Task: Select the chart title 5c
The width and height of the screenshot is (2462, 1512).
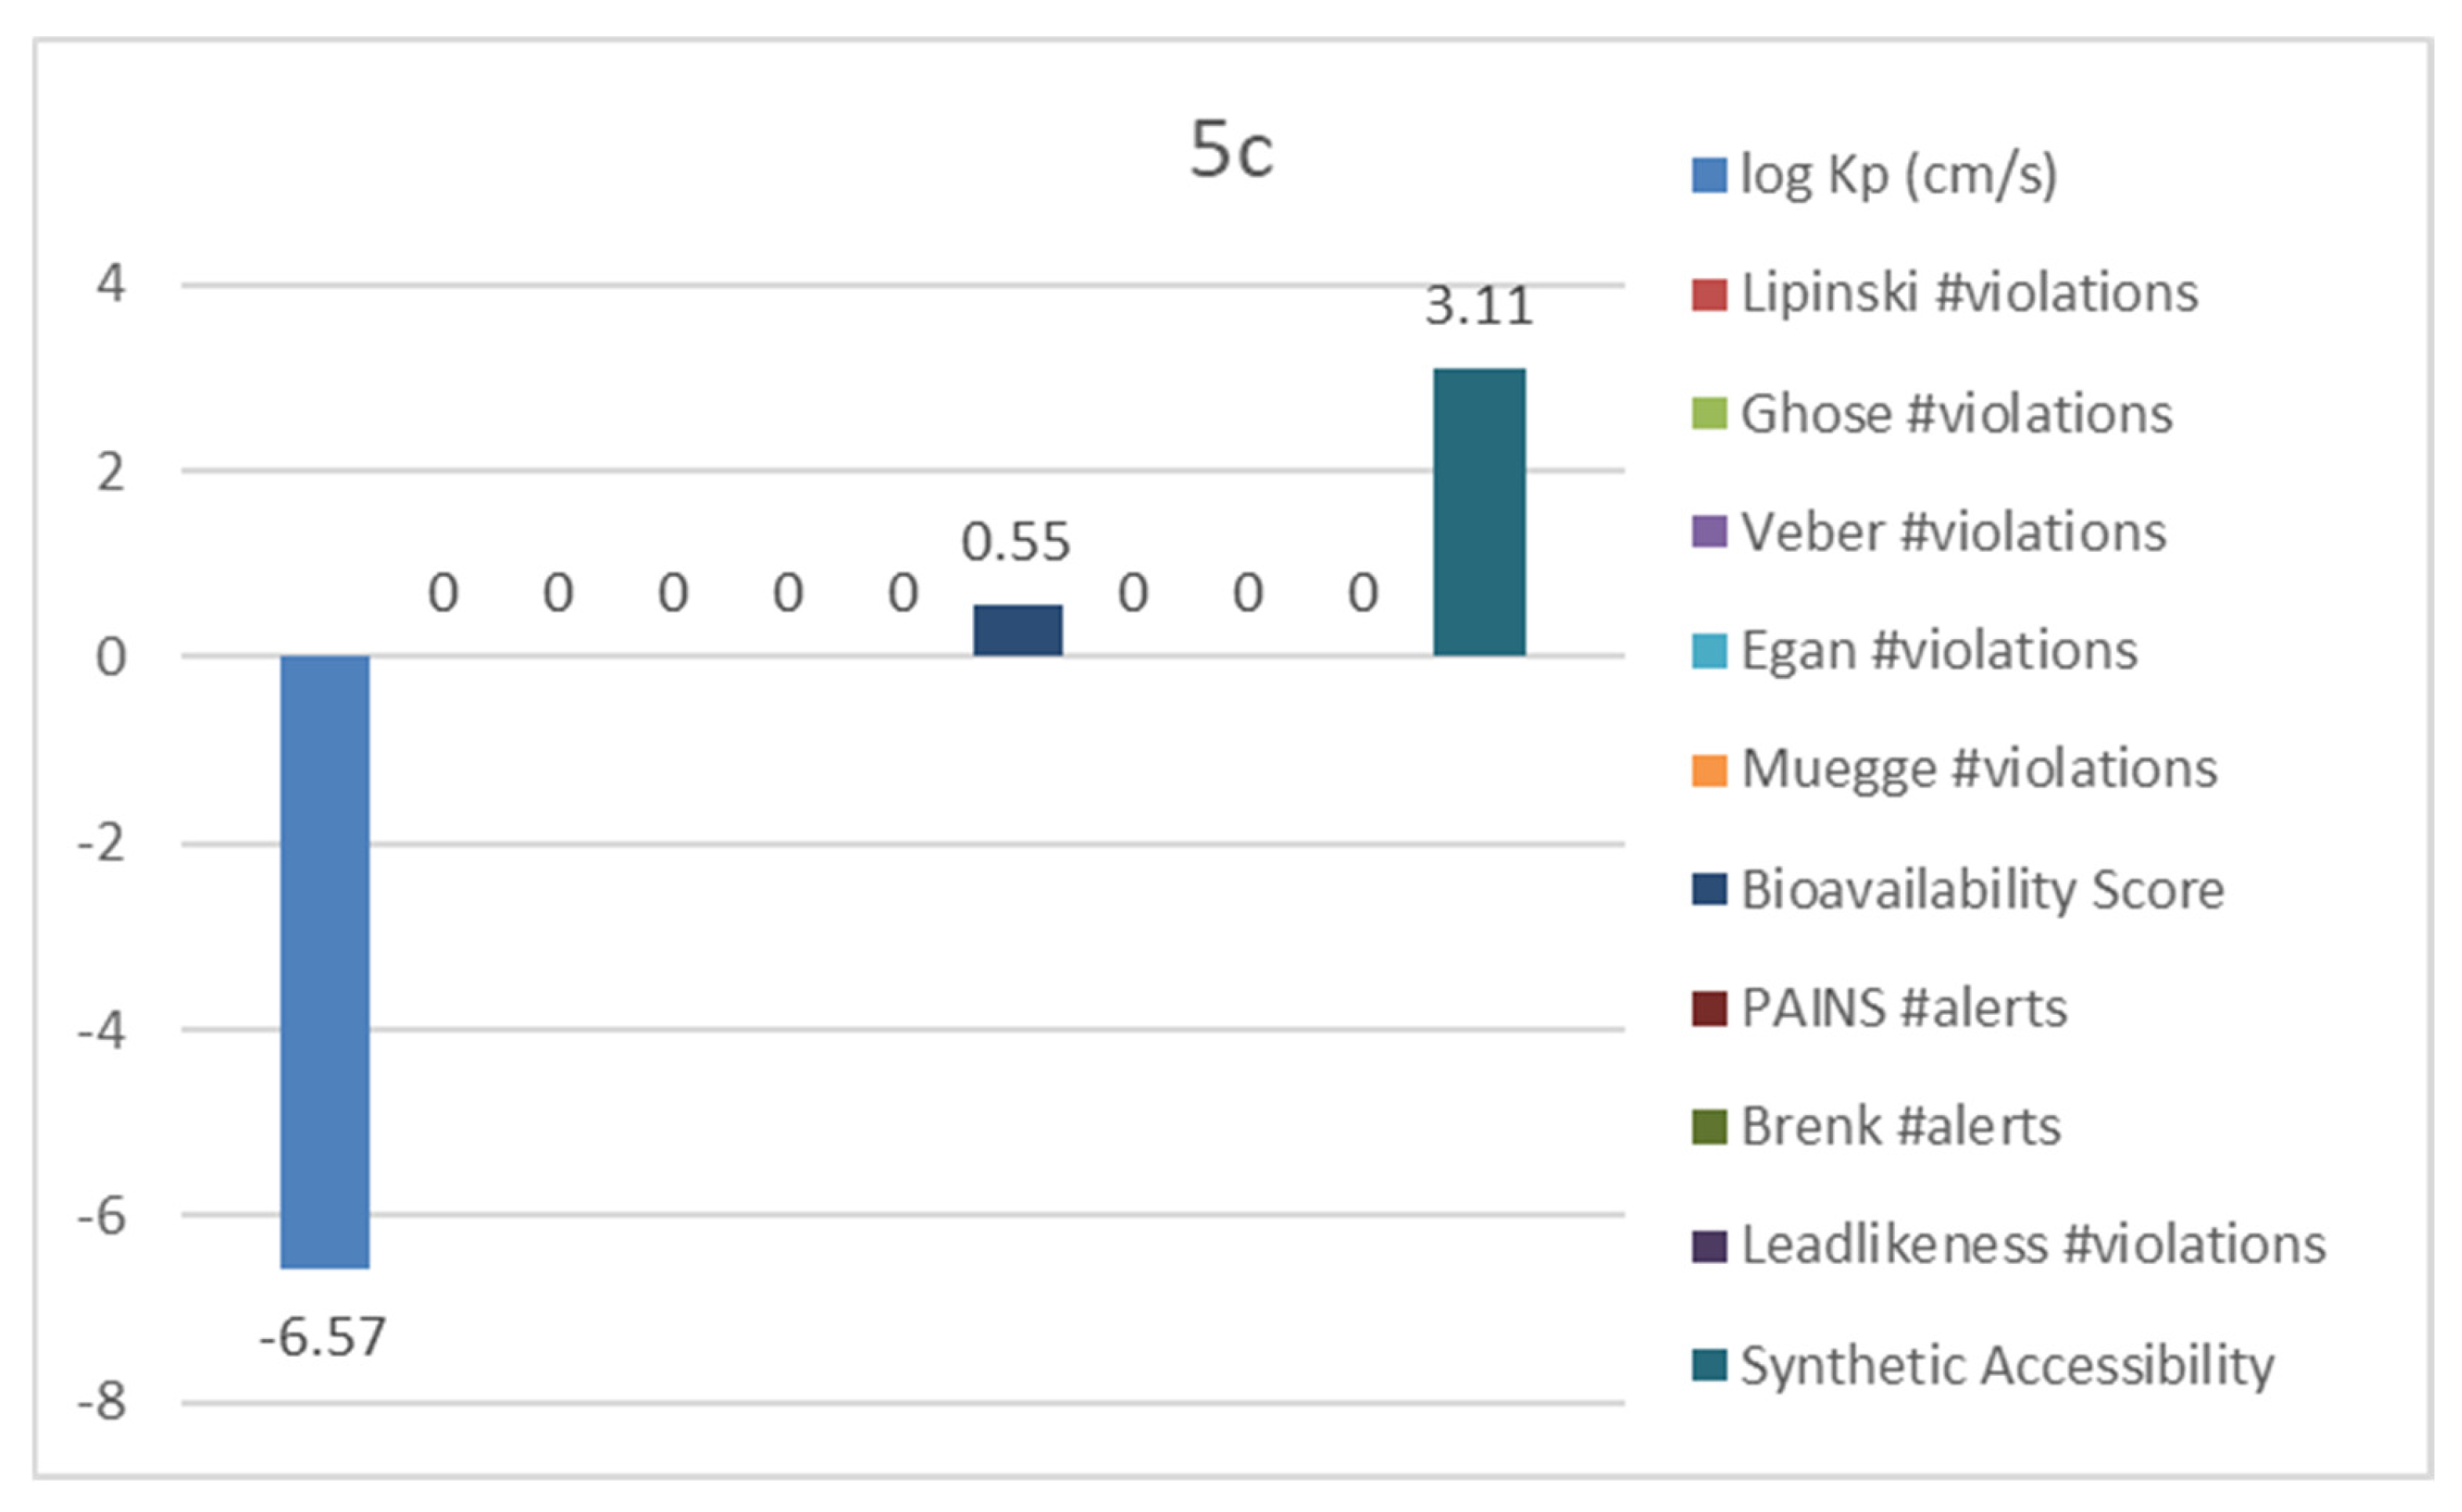Action: pos(1231,150)
